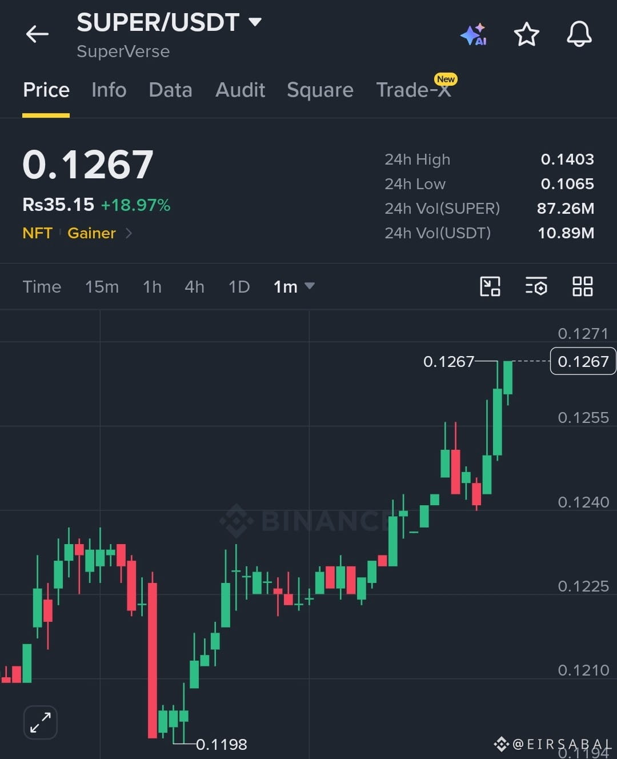Add SUPER/USDT to favorites with star
617x759 pixels.
click(x=526, y=34)
